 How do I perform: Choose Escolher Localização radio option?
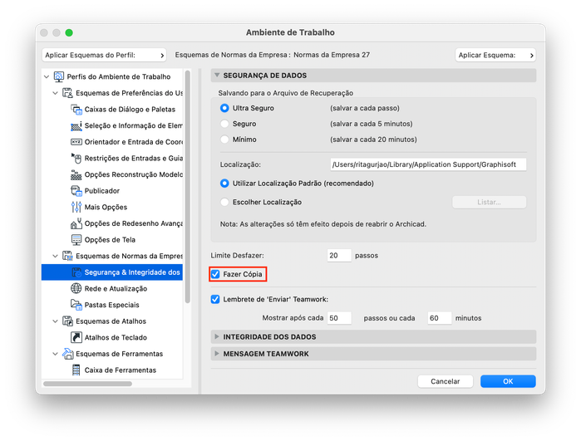(224, 202)
